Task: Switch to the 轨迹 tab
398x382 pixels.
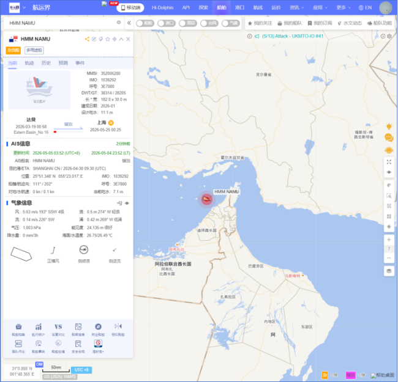Action: (x=29, y=63)
